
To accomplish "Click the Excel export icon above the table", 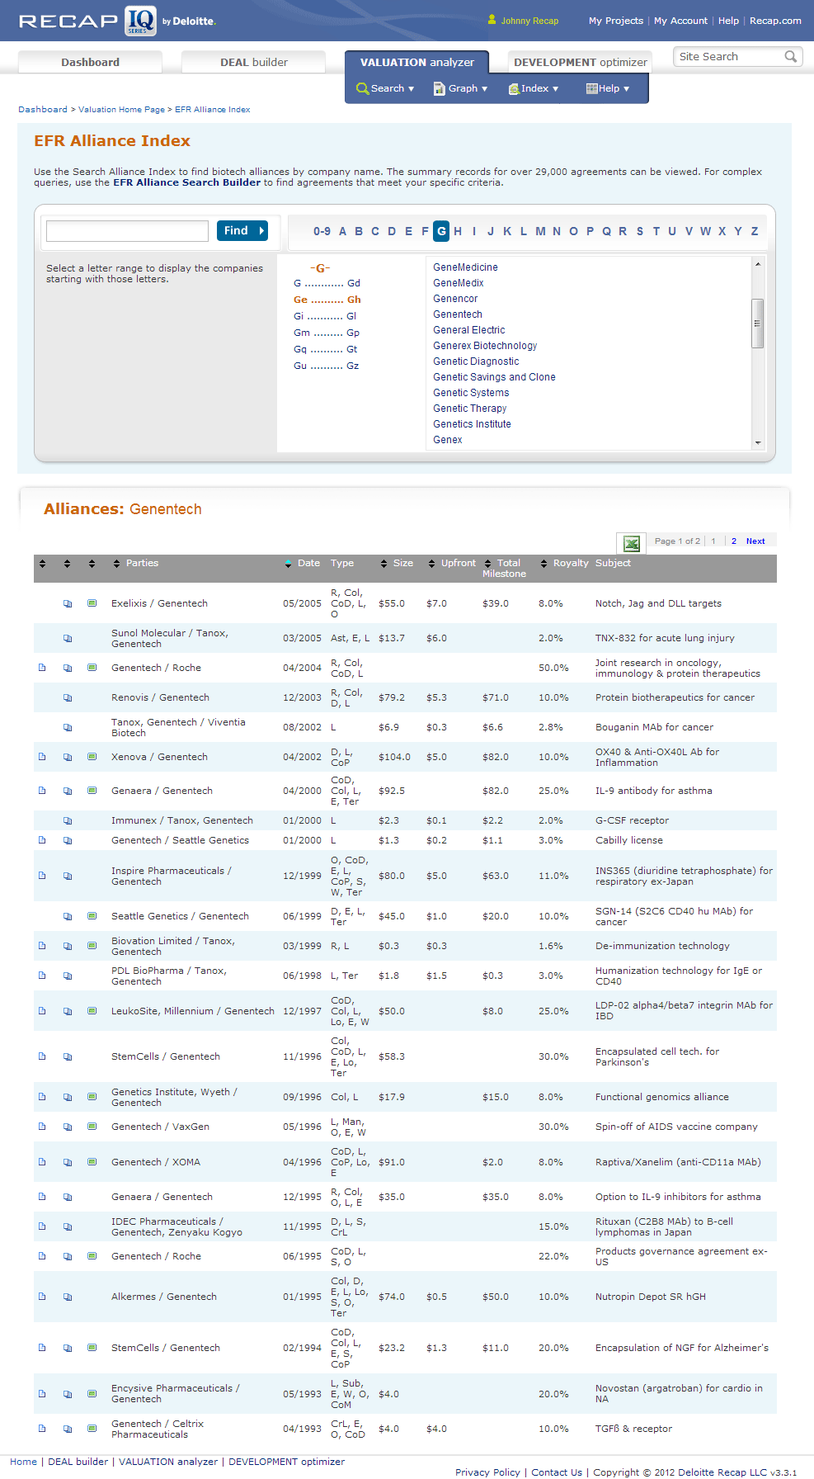I will pos(632,543).
